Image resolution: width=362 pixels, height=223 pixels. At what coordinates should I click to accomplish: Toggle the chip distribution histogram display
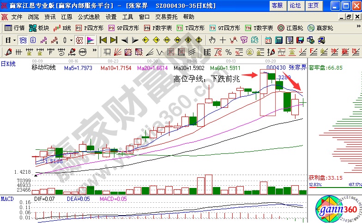(x=90, y=41)
